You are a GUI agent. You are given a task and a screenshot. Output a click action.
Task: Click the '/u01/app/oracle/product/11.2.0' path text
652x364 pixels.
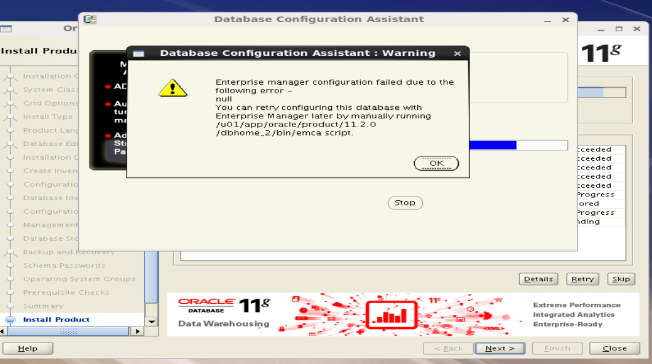click(x=296, y=124)
